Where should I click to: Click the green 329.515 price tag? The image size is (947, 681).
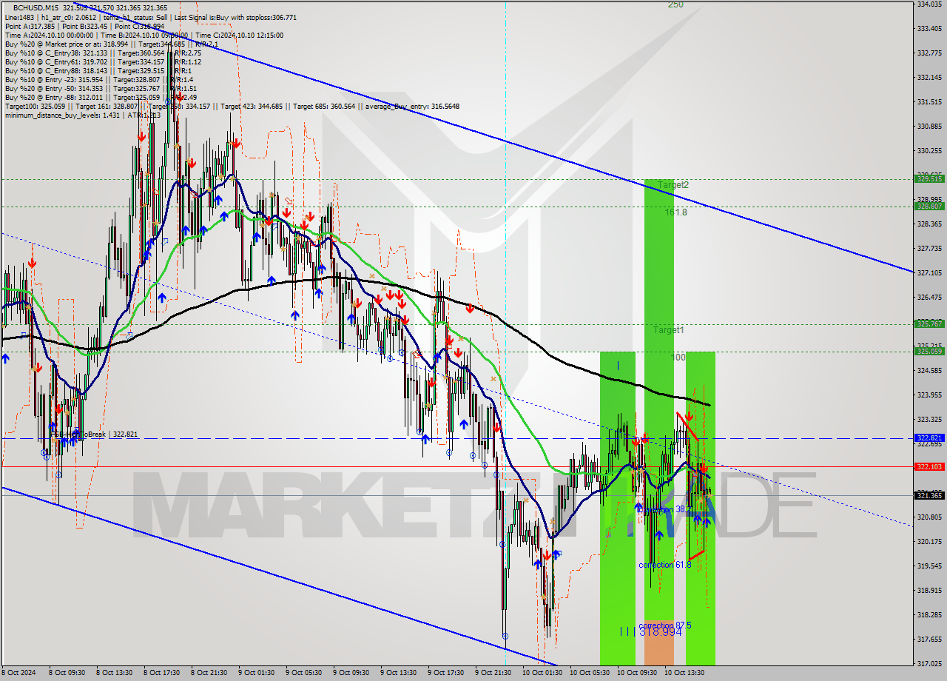point(929,178)
